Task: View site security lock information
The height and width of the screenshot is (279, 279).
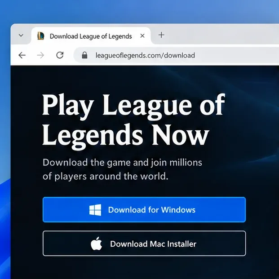Action: pos(84,55)
